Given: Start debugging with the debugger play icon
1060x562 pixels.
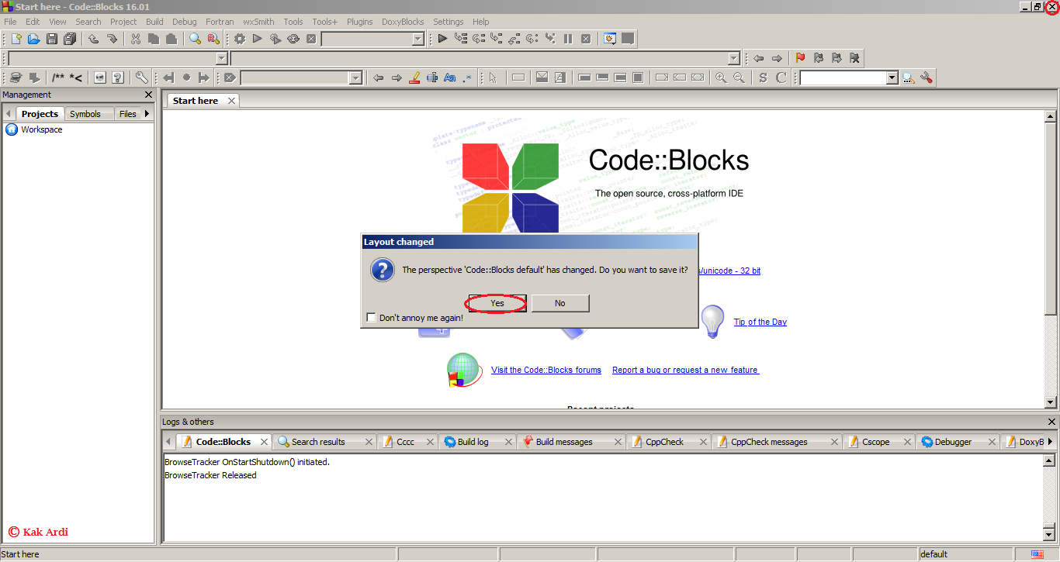Looking at the screenshot, I should pos(442,38).
